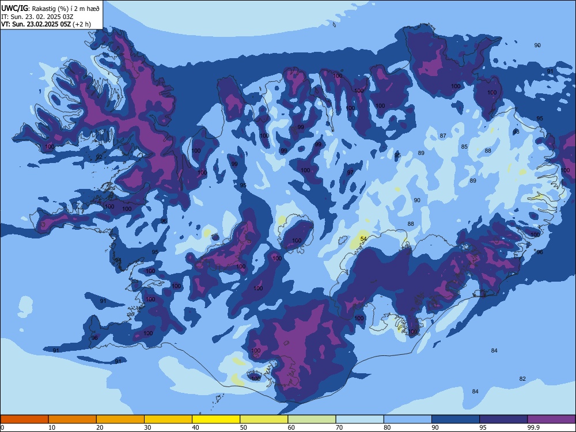
Task: Click the '50' legend tick label
Action: (x=243, y=427)
